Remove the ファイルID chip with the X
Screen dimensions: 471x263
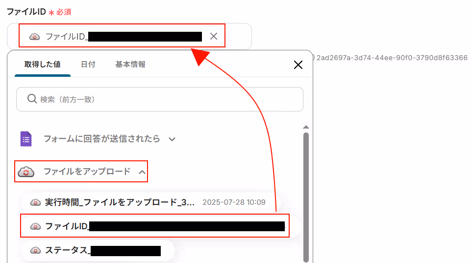(x=214, y=36)
